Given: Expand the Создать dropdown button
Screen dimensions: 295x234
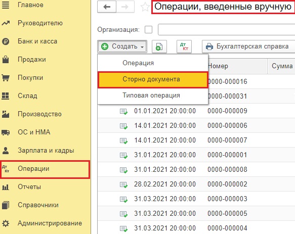Looking at the screenshot, I should [122, 46].
